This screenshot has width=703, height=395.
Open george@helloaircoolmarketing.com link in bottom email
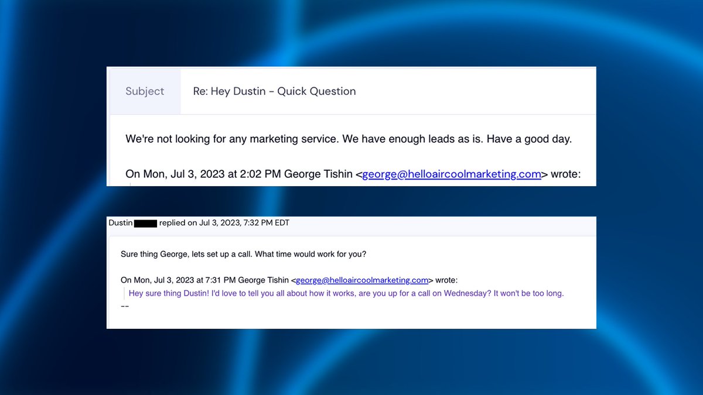click(362, 280)
